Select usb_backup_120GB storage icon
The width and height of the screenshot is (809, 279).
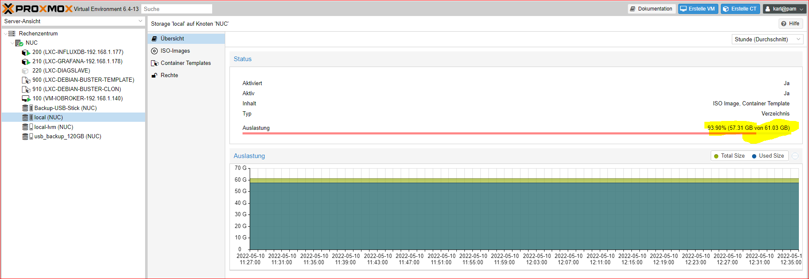tap(27, 136)
